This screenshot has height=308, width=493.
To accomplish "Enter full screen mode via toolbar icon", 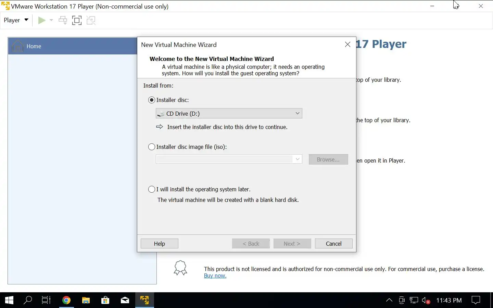I will [x=77, y=20].
